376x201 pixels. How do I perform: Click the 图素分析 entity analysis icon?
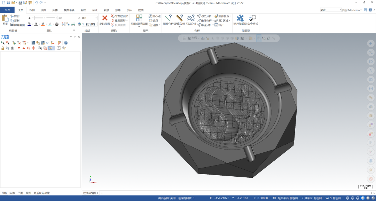coord(168,18)
